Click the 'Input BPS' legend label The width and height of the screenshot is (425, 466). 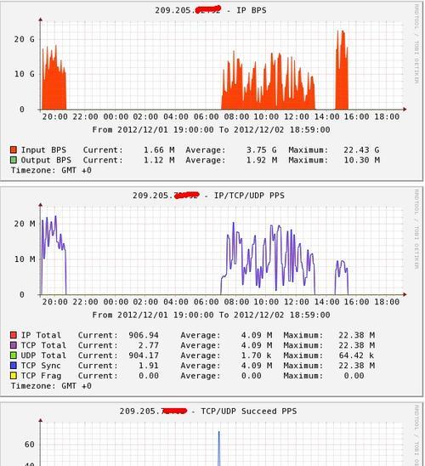pyautogui.click(x=43, y=150)
